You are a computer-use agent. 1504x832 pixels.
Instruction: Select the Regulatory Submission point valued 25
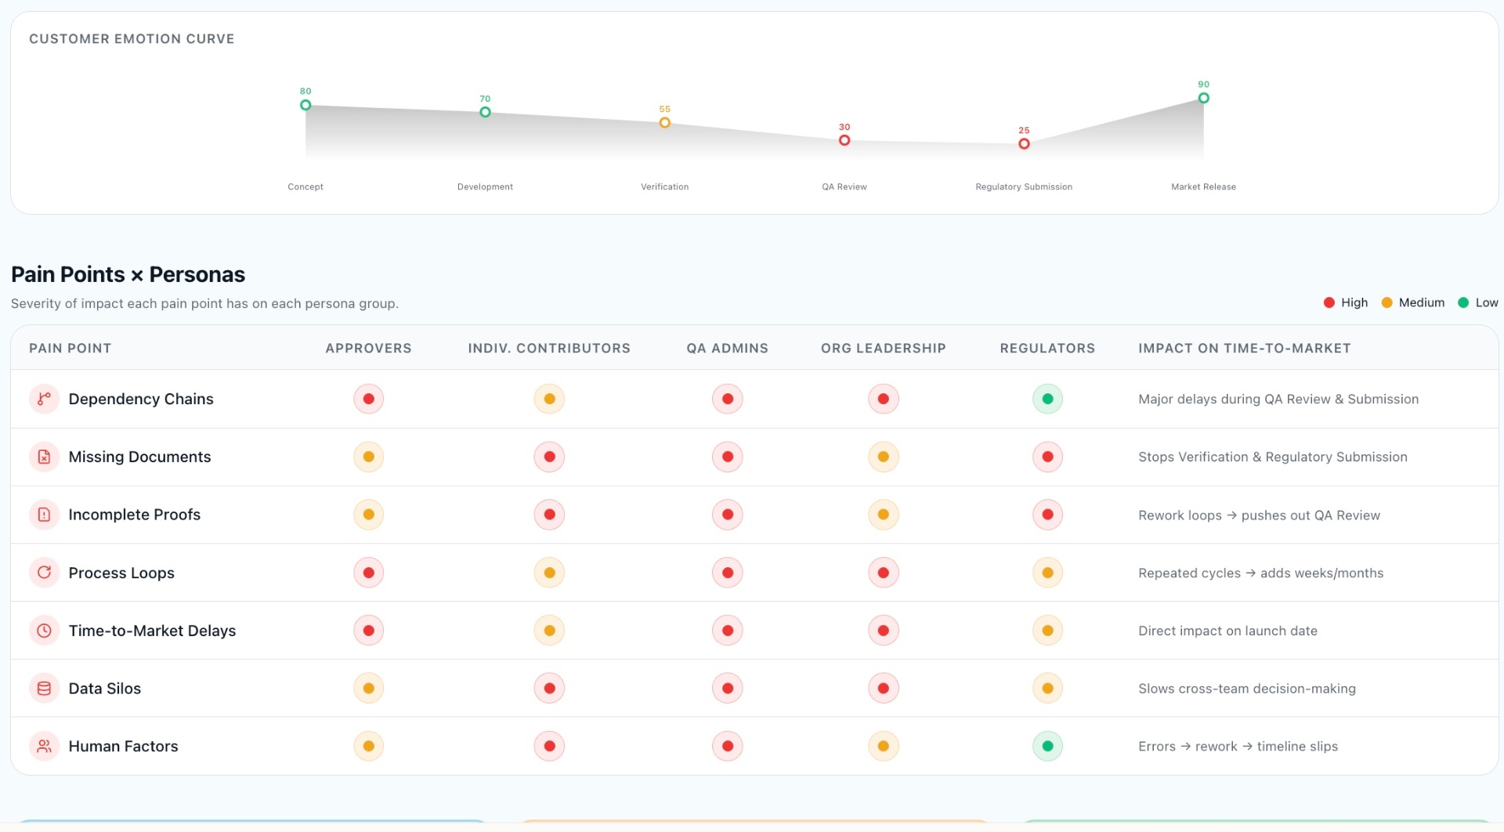(x=1024, y=143)
